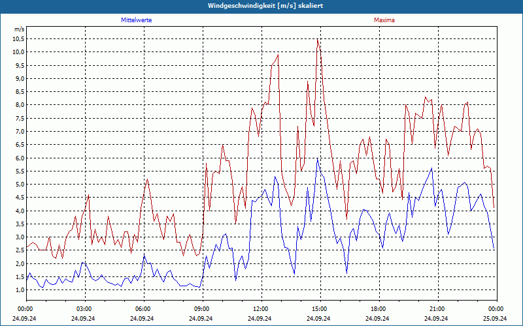Click the 6,0 y-axis value
The width and height of the screenshot is (523, 326).
pos(20,158)
